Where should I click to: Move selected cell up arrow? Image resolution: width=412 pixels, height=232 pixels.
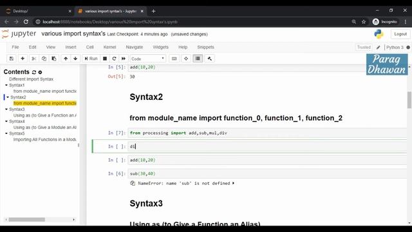coord(66,59)
